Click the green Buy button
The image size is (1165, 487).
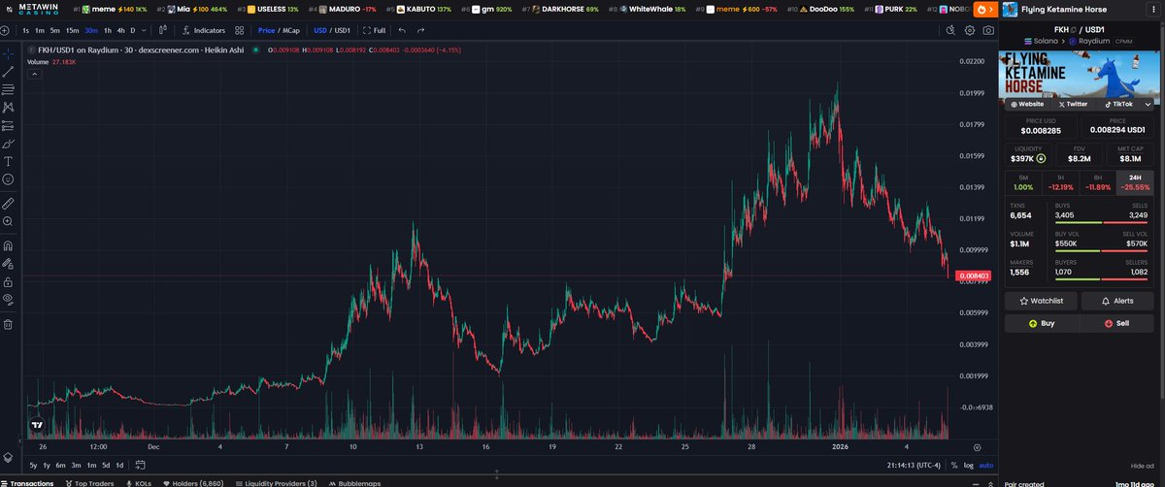click(1041, 323)
